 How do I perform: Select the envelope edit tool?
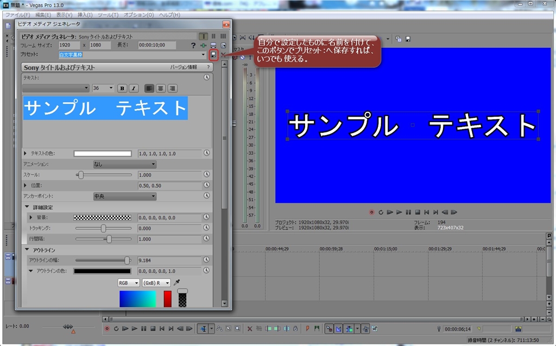tap(219, 329)
